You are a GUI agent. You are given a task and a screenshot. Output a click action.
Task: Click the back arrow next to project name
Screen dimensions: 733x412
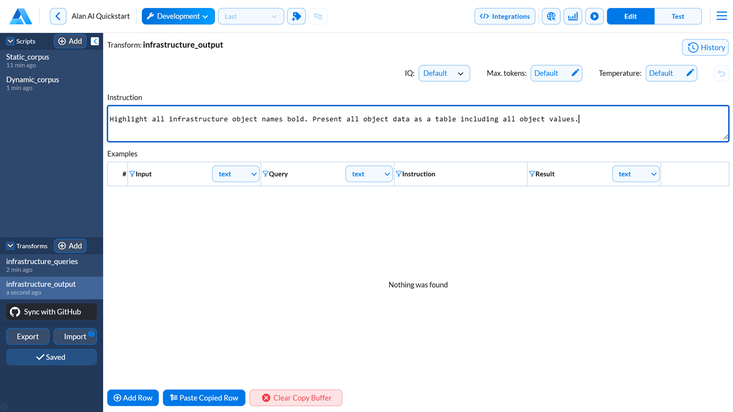click(x=58, y=16)
